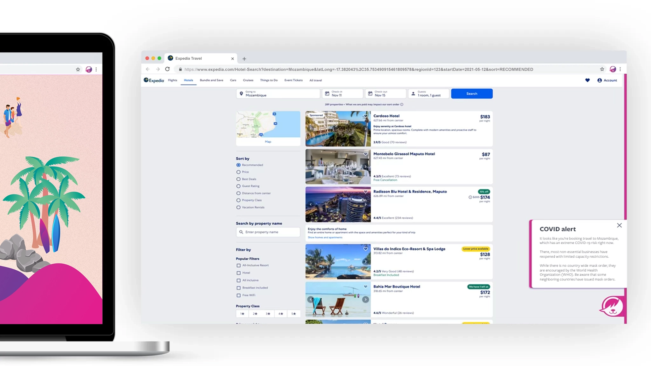This screenshot has width=651, height=366.
Task: Close the Expedia Travel tab
Action: (x=232, y=58)
